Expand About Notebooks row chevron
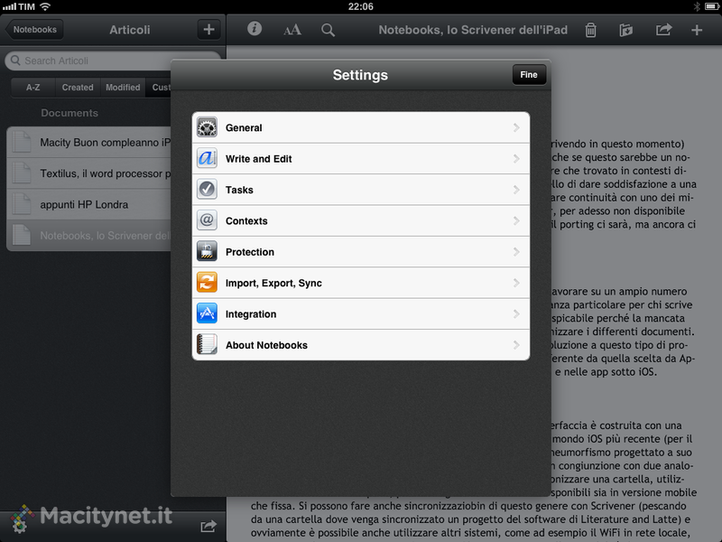 click(516, 345)
